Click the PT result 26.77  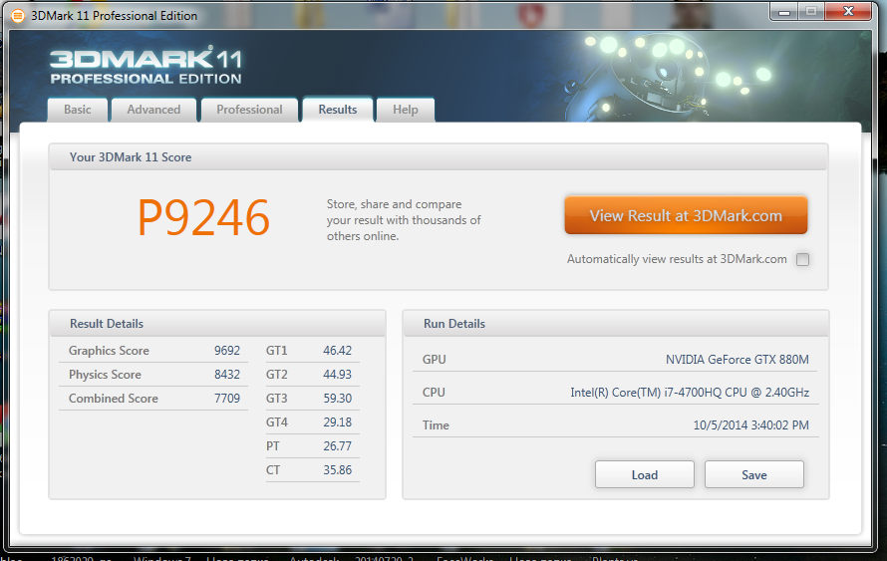pos(337,446)
